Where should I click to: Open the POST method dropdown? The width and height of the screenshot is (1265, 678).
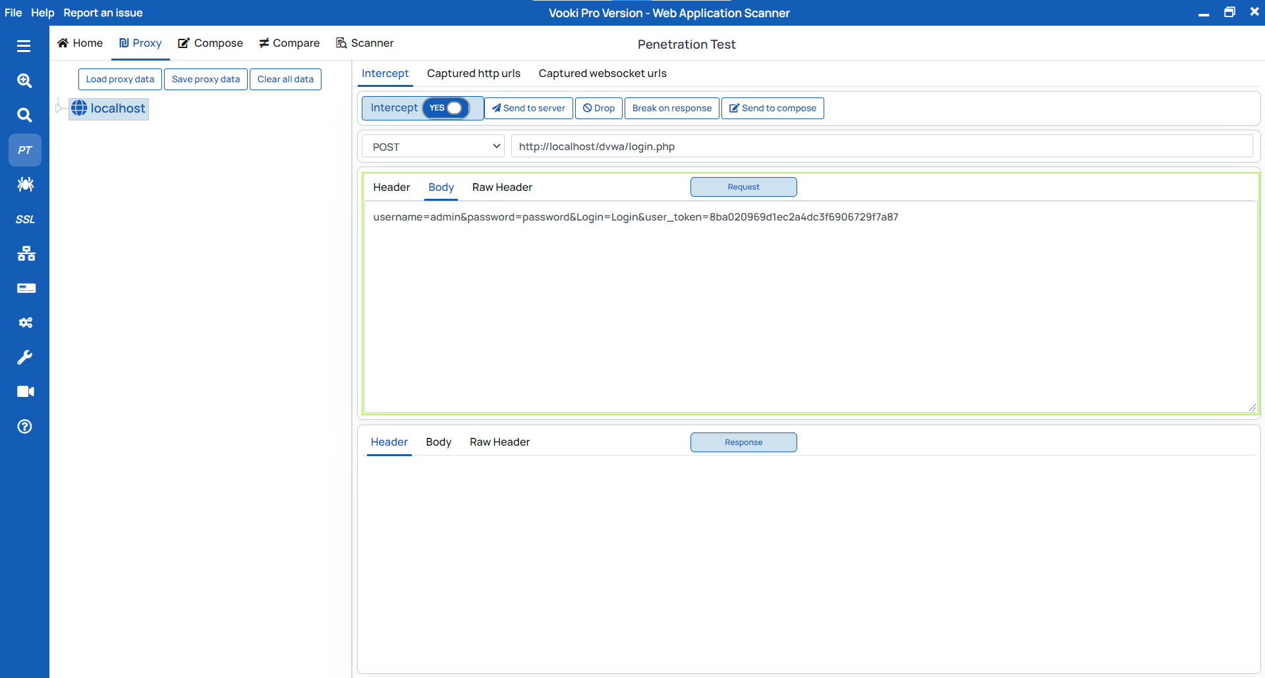coord(433,146)
